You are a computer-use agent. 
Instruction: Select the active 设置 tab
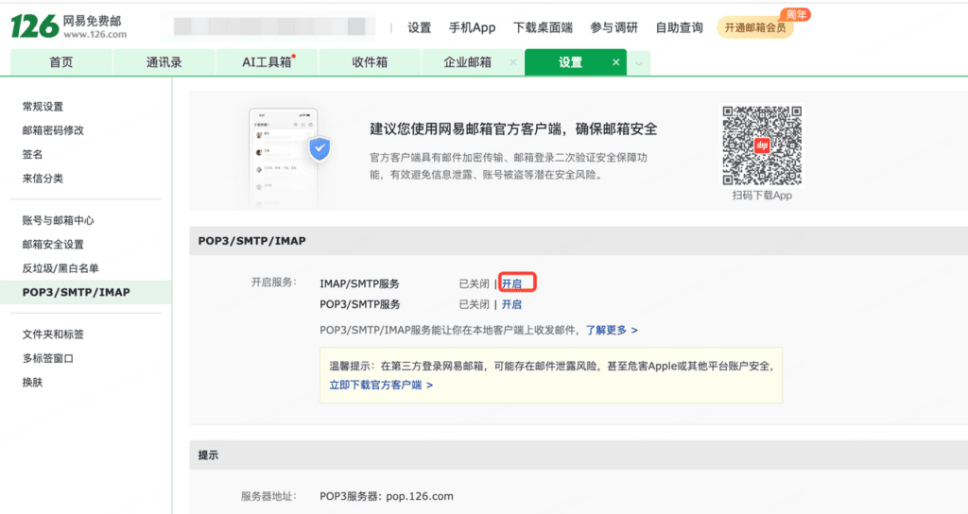tap(570, 62)
